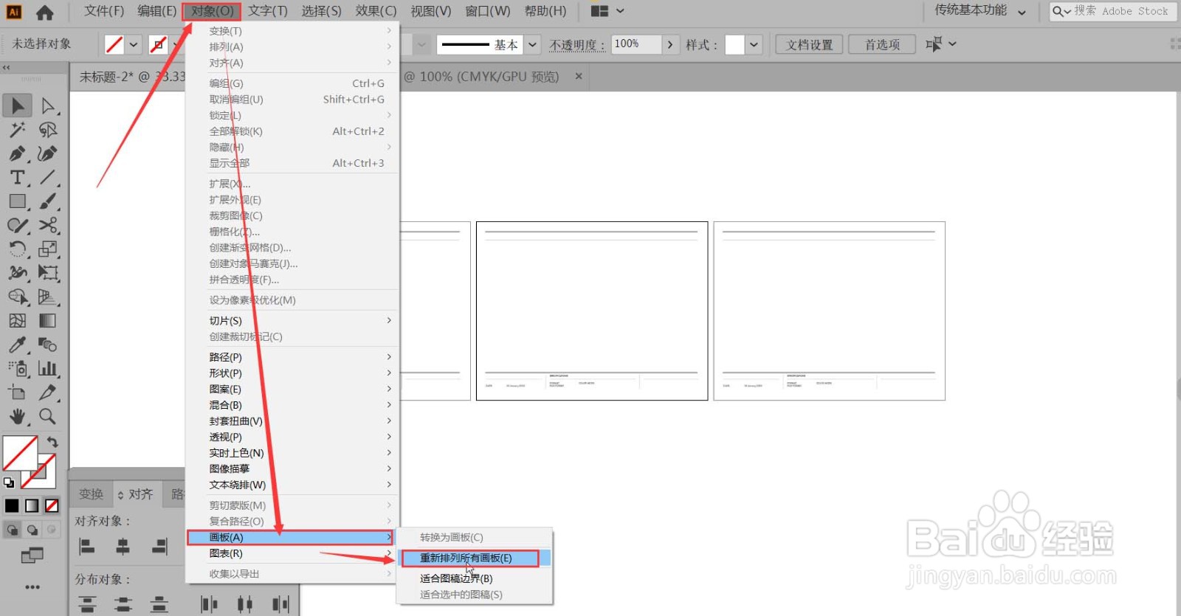Expand 路径(P) submenu
Screen dimensions: 1181x616
pos(300,357)
